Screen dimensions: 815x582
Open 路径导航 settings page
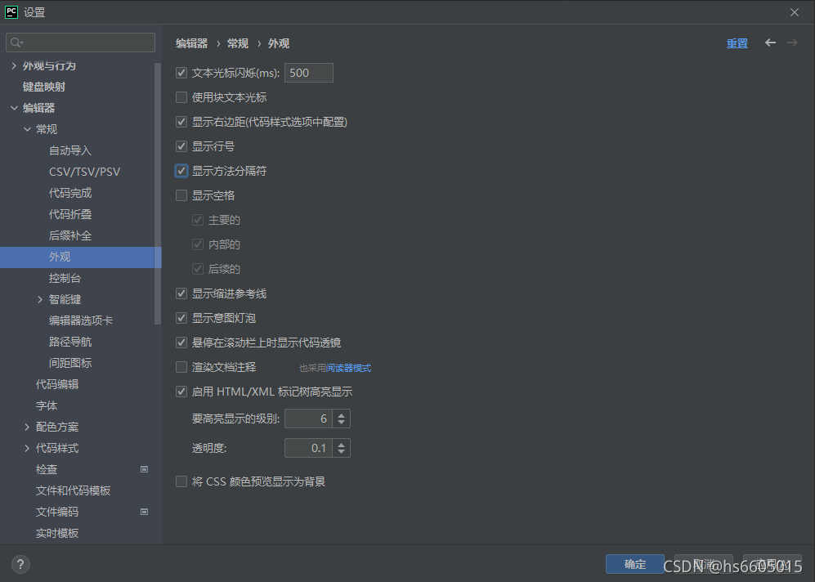(x=70, y=342)
